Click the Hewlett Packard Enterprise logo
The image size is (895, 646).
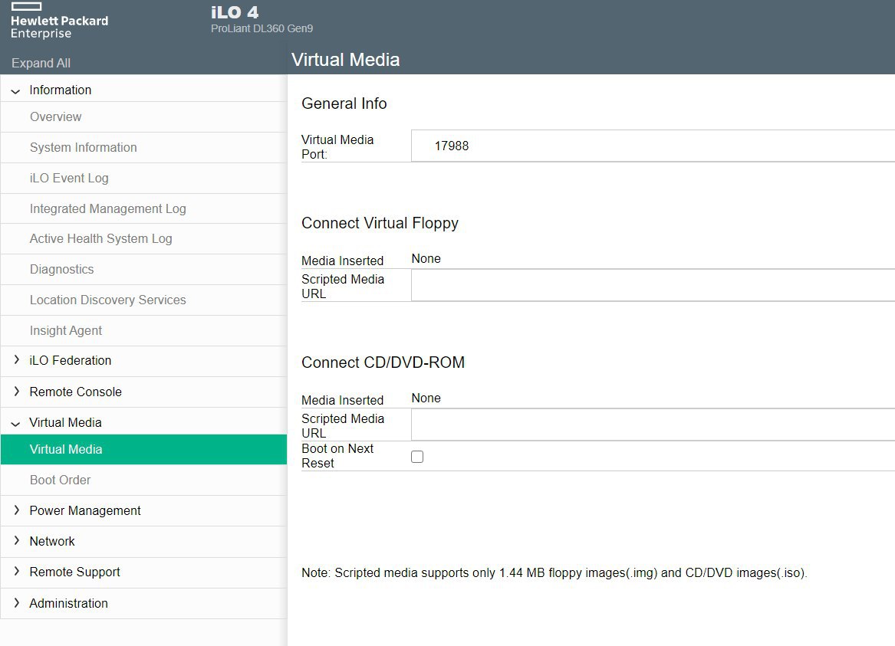click(x=59, y=21)
